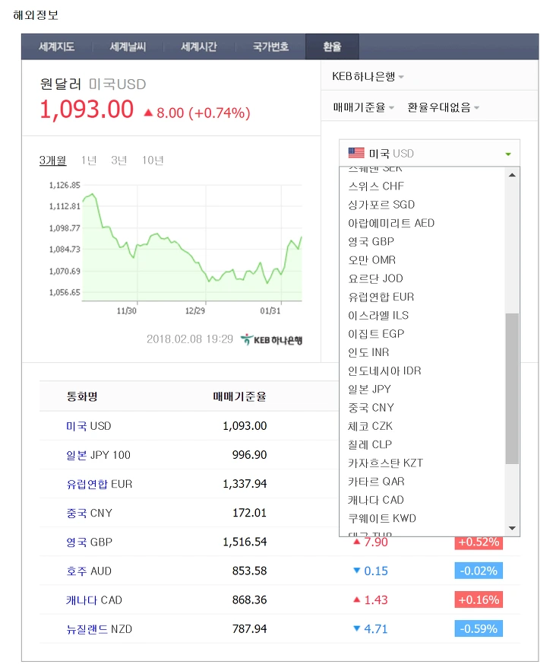This screenshot has height=668, width=553.
Task: Open the 호주 AUD link in table
Action: 88,571
